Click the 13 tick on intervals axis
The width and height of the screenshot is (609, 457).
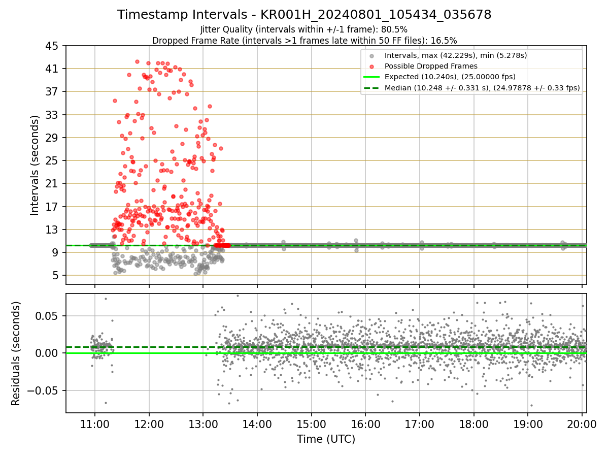(x=53, y=230)
